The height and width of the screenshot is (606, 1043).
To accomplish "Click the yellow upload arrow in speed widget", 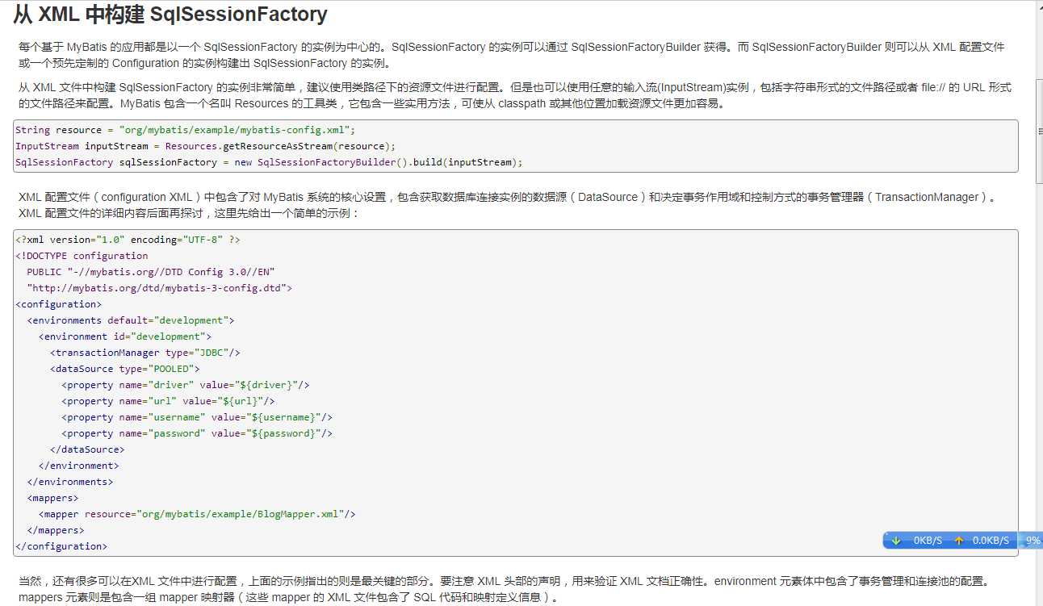I will [x=959, y=541].
